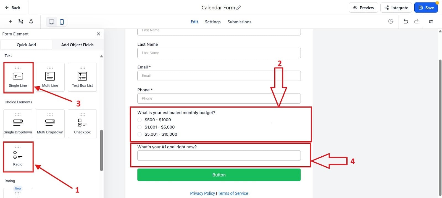Switch to the Submissions tab
The height and width of the screenshot is (198, 442).
[x=239, y=22]
